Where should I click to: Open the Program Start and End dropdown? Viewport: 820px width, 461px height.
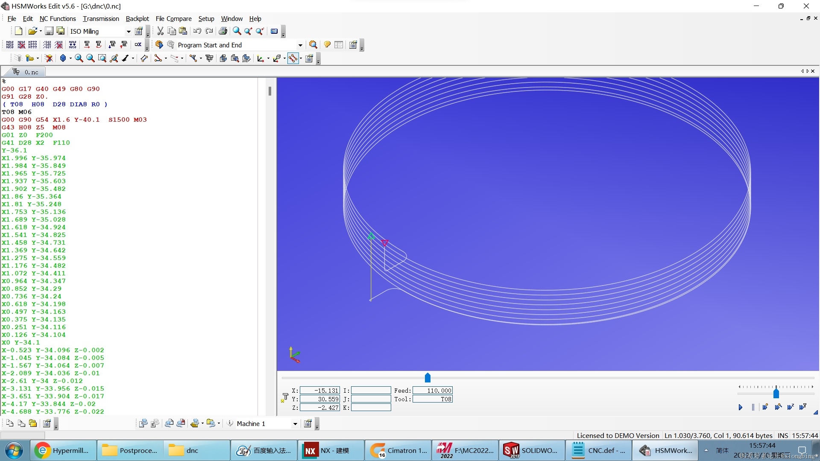point(300,45)
